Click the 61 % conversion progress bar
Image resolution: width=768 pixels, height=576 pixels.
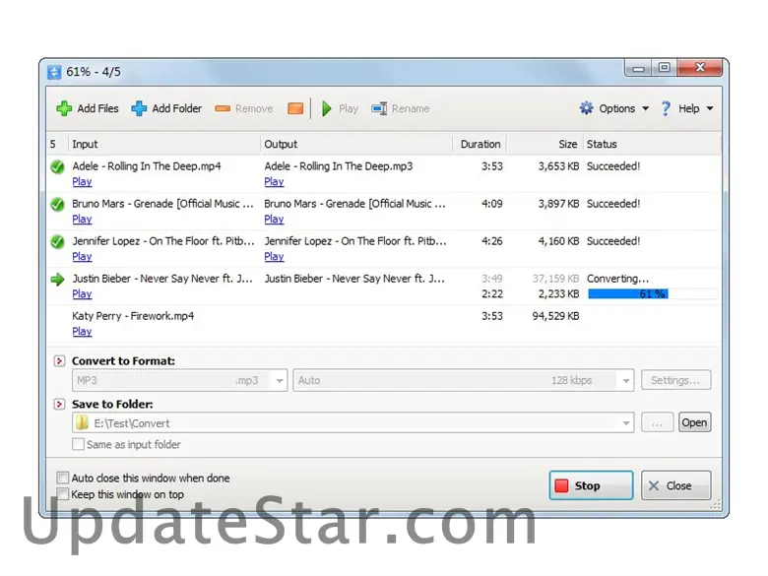point(653,293)
